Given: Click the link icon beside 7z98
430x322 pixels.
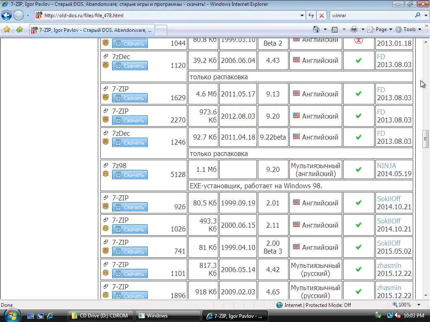Looking at the screenshot, I should [x=105, y=165].
